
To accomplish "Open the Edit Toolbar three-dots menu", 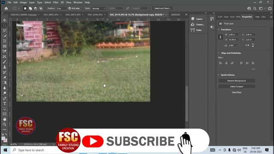I will coord(5,130).
